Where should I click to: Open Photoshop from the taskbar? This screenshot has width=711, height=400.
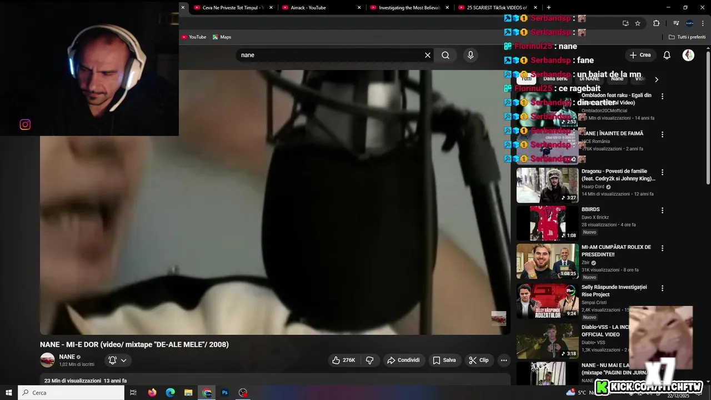point(225,393)
